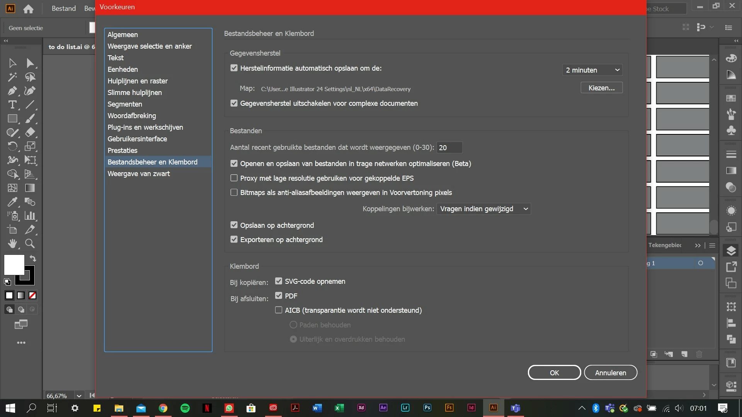The height and width of the screenshot is (417, 742).
Task: Uncheck SVG-code opnemen
Action: tap(279, 281)
